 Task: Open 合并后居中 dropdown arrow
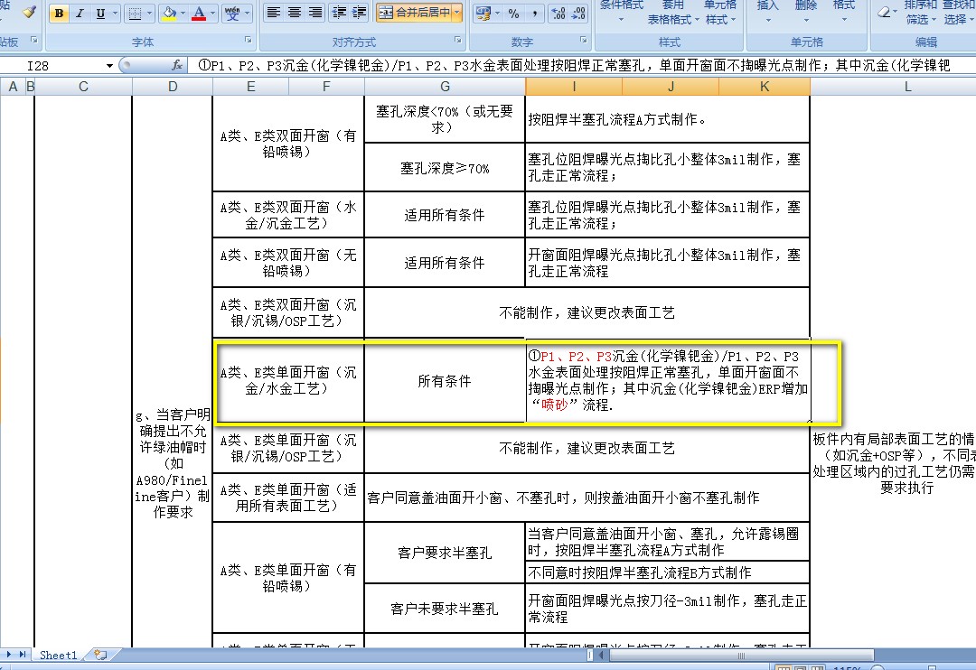pyautogui.click(x=457, y=13)
